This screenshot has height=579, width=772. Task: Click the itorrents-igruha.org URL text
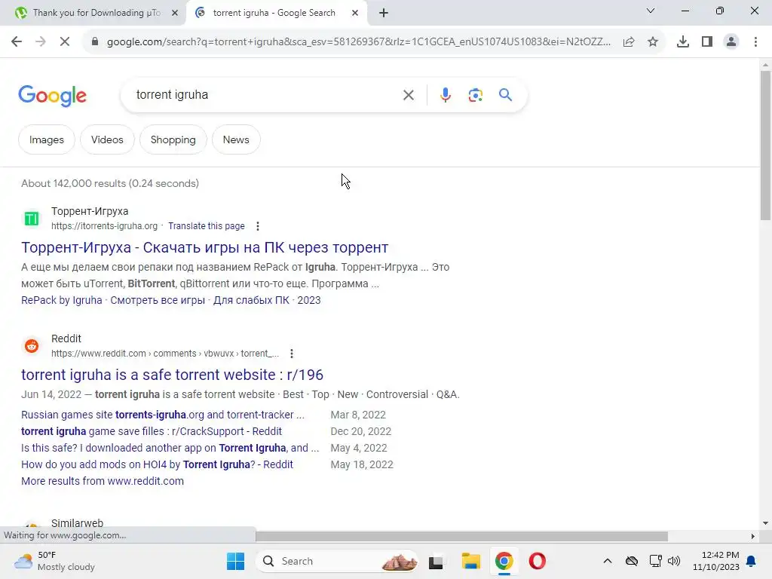point(104,226)
